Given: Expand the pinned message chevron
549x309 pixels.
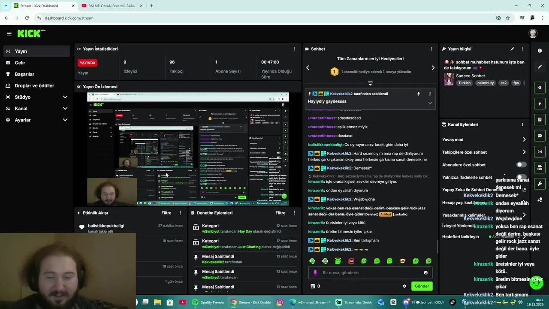Looking at the screenshot, I should pyautogui.click(x=430, y=103).
